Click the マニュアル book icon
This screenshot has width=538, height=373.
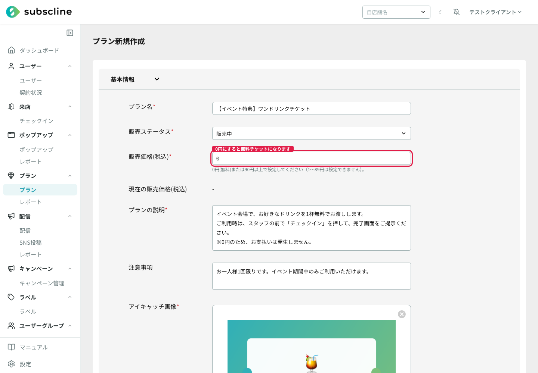[12, 347]
